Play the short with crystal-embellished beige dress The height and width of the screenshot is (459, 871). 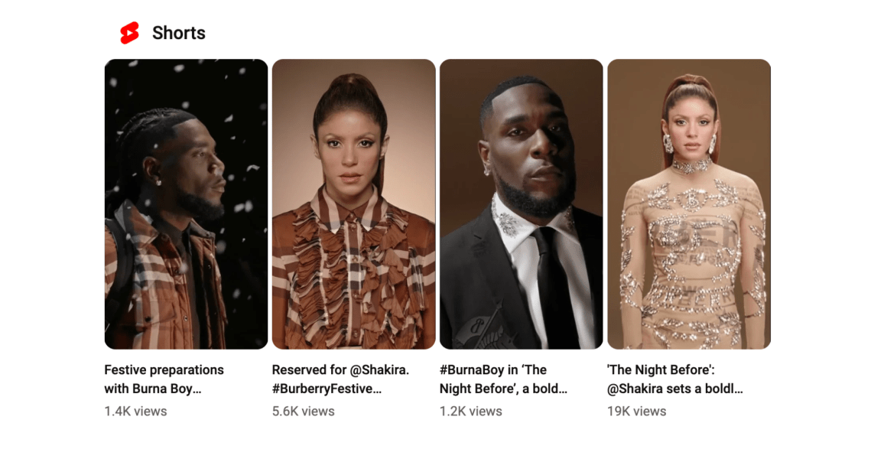[689, 204]
